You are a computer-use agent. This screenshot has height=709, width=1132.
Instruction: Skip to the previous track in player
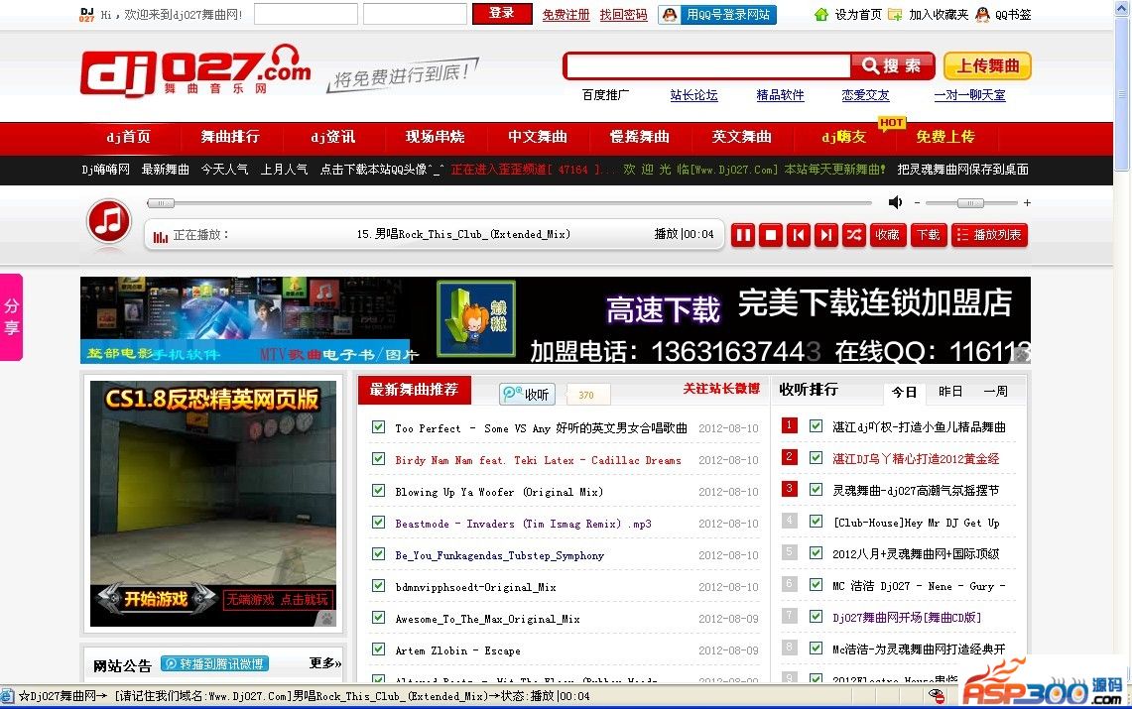click(x=799, y=235)
